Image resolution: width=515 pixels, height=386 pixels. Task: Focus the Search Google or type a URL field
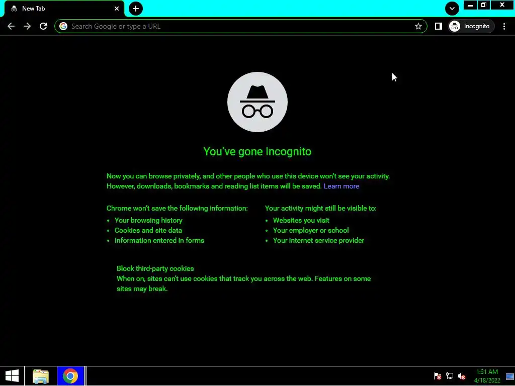pyautogui.click(x=241, y=26)
